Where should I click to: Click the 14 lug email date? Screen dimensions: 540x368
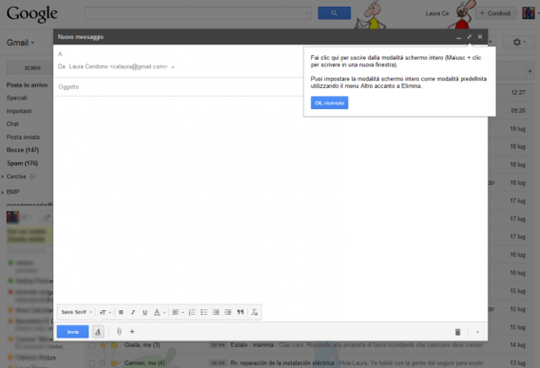tap(517, 344)
